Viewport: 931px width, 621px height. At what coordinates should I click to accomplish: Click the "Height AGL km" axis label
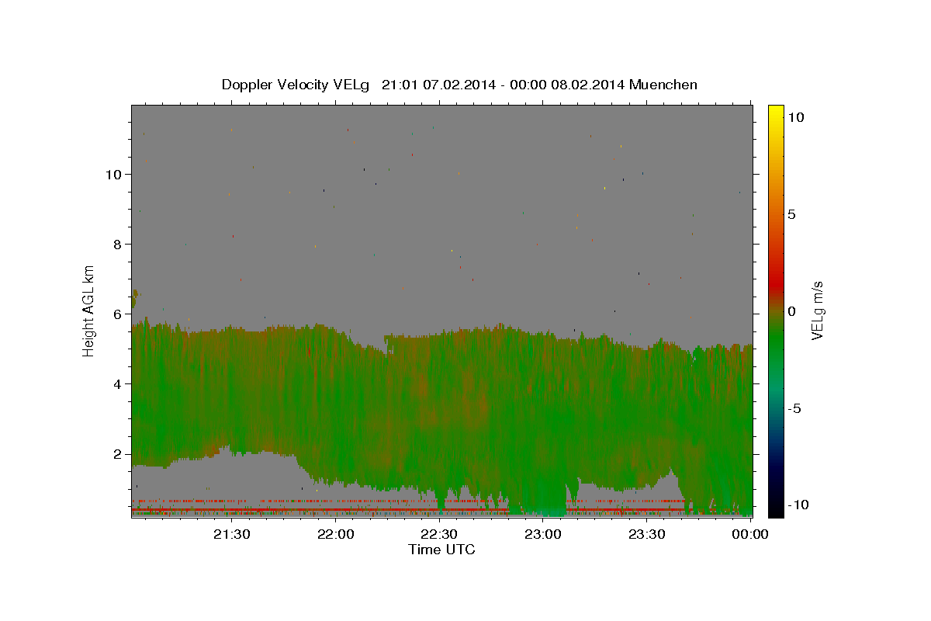click(89, 310)
